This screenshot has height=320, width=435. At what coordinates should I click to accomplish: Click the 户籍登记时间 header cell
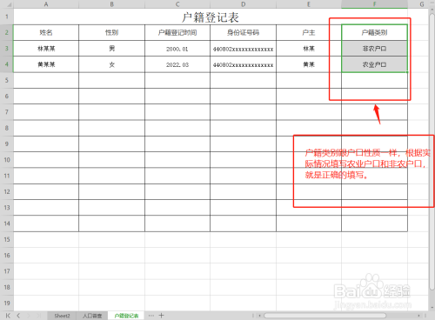[177, 32]
